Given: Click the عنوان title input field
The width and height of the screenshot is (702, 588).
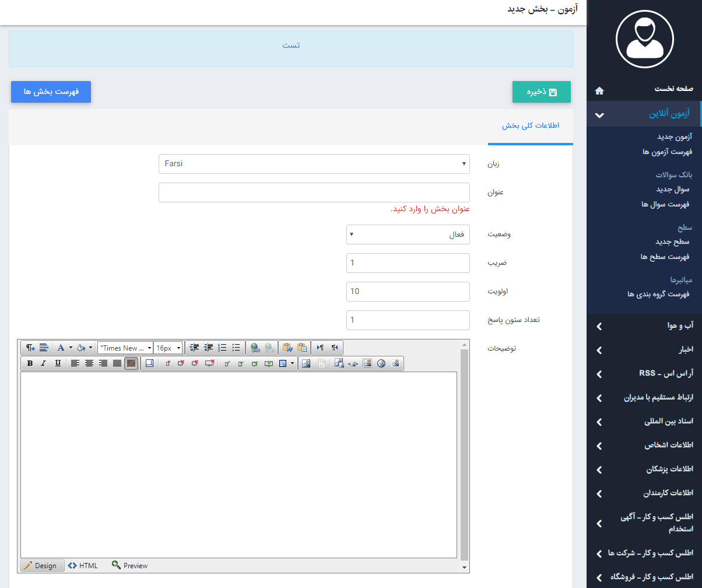Looking at the screenshot, I should tap(314, 192).
